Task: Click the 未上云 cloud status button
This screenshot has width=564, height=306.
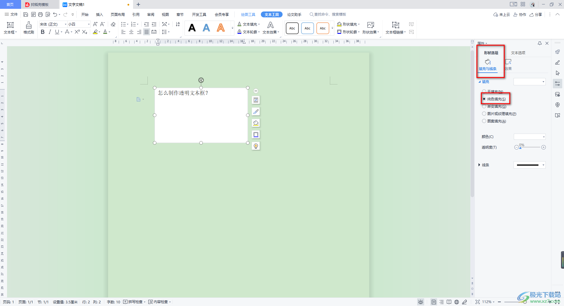Action: 502,14
